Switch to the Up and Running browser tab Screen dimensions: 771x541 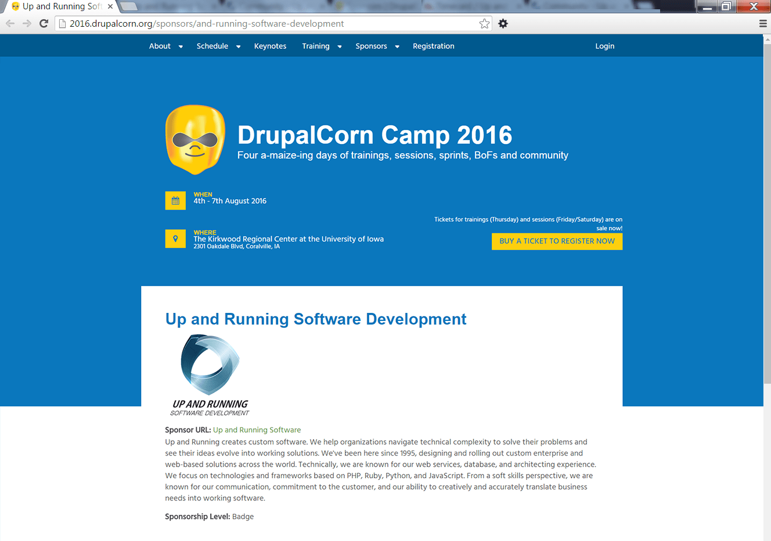tap(60, 6)
